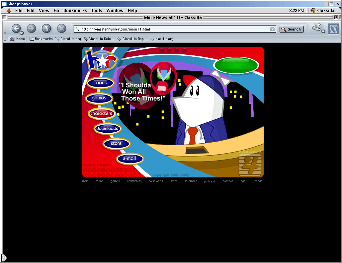Screen dimensions: 342x263
Task: Collapse the navigation toolbar grippy
Action: point(5,28)
